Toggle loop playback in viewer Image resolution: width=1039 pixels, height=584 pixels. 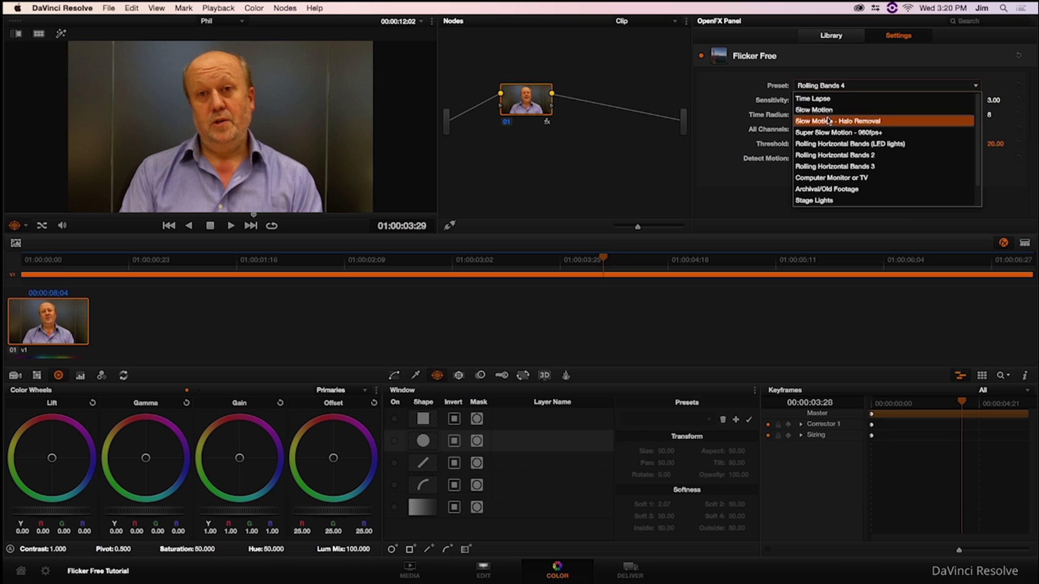(272, 225)
